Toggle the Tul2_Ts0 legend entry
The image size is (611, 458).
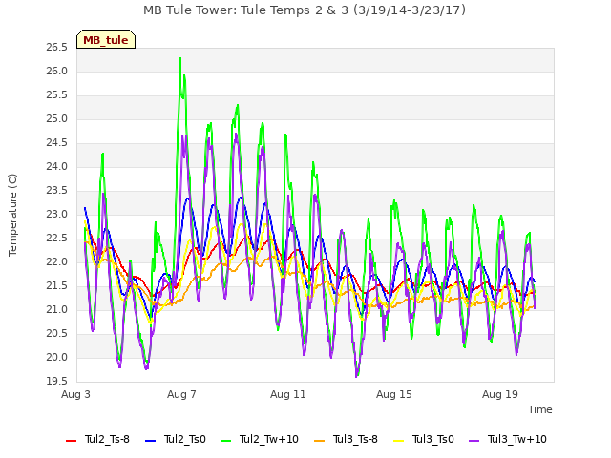point(176,440)
